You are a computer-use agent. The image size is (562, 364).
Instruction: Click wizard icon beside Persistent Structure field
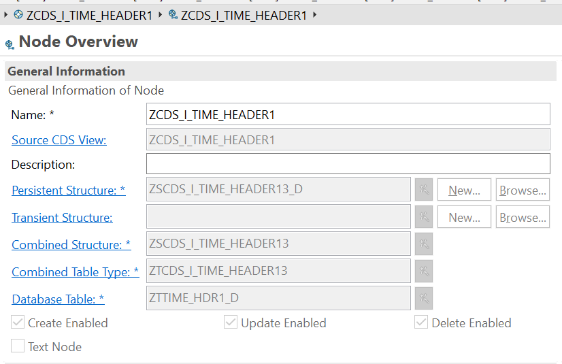point(424,190)
